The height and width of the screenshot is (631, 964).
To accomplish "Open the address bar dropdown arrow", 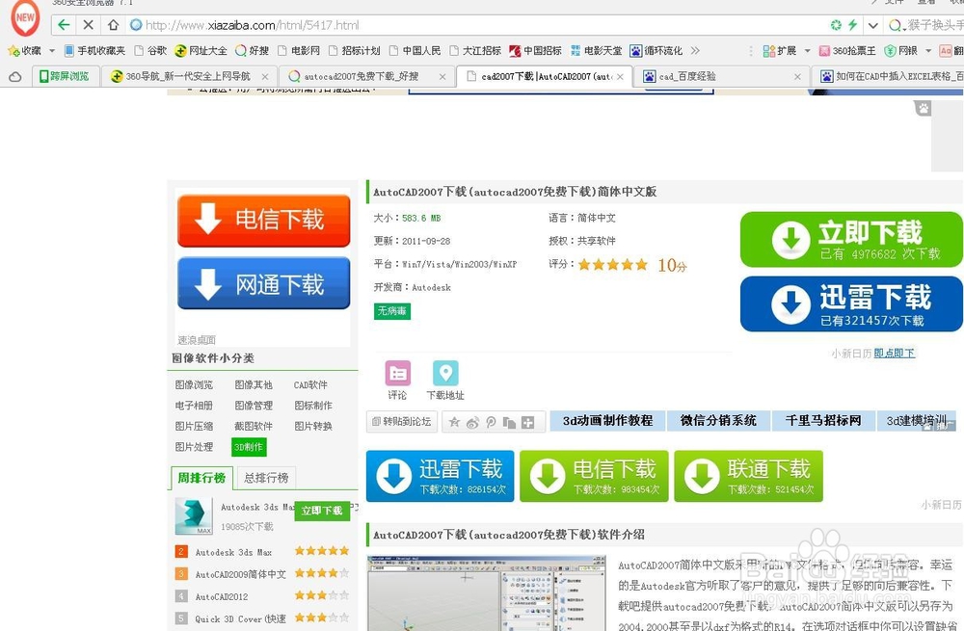I will pos(872,25).
